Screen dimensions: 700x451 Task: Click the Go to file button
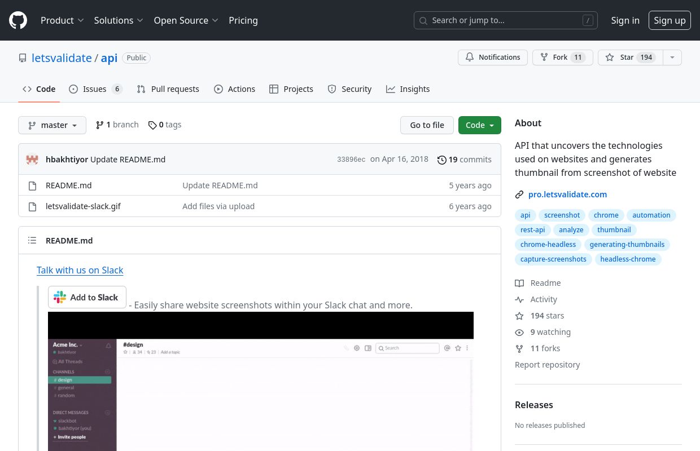(427, 125)
